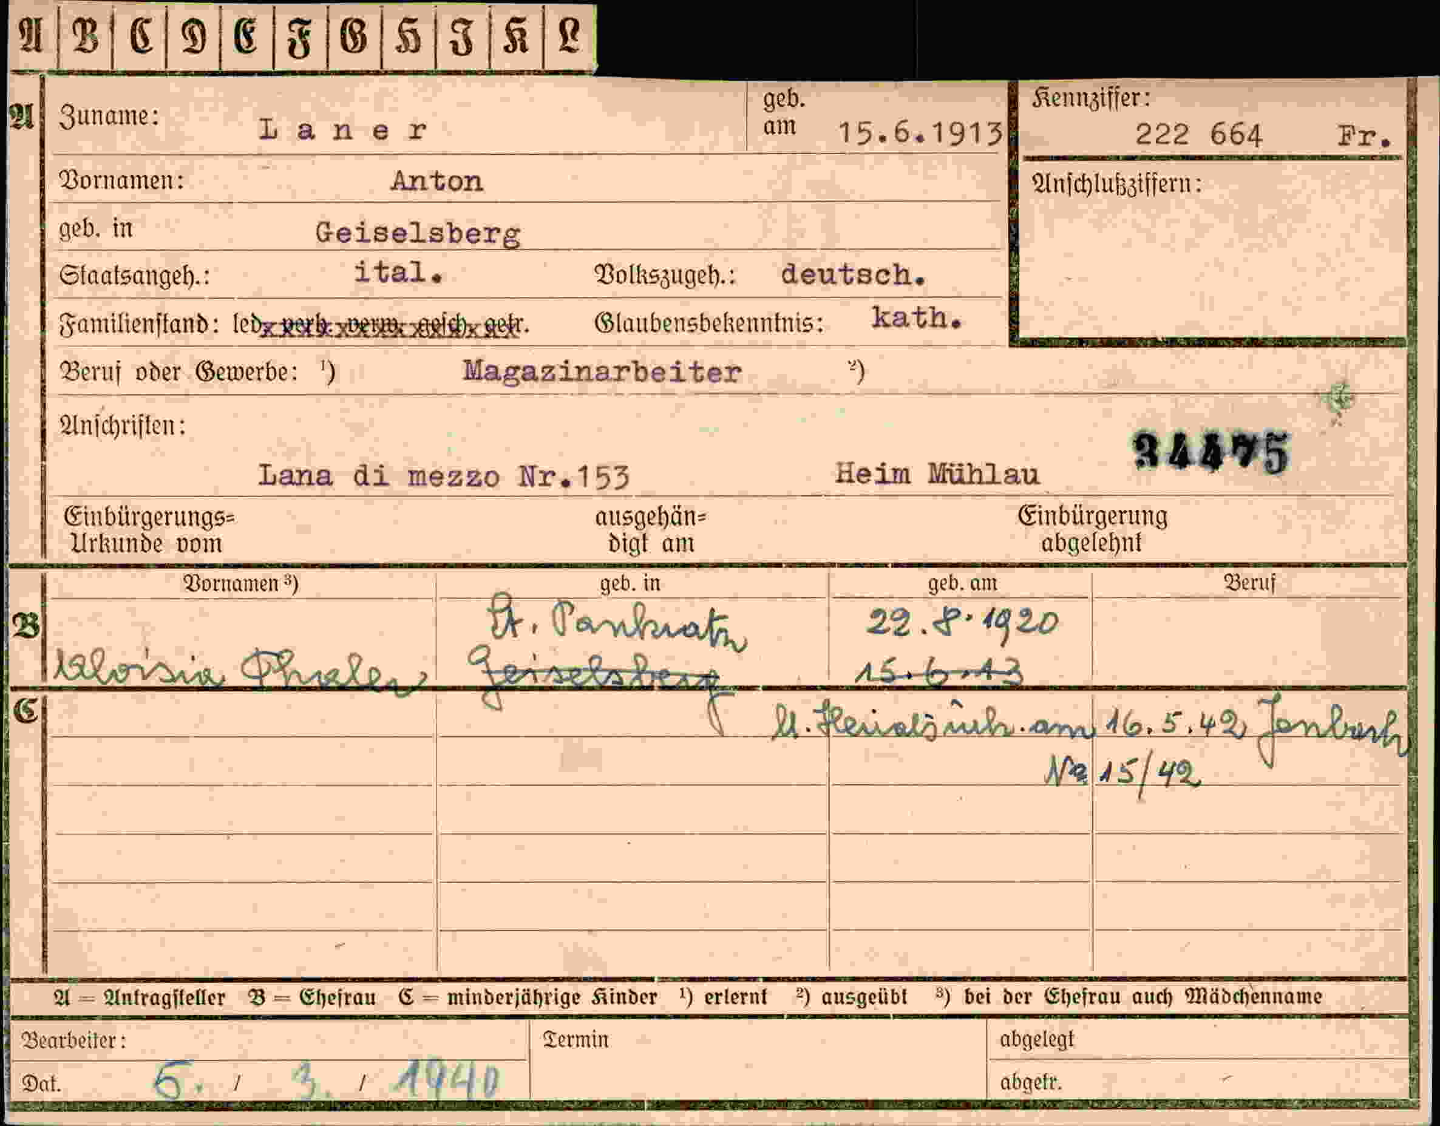Click the 'Zuname:' field label
Viewport: 1440px width, 1126px height.
pos(109,117)
